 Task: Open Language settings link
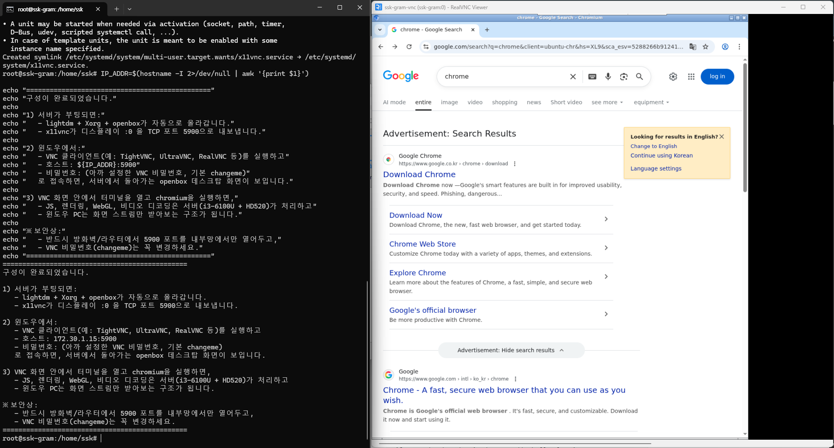pyautogui.click(x=656, y=169)
